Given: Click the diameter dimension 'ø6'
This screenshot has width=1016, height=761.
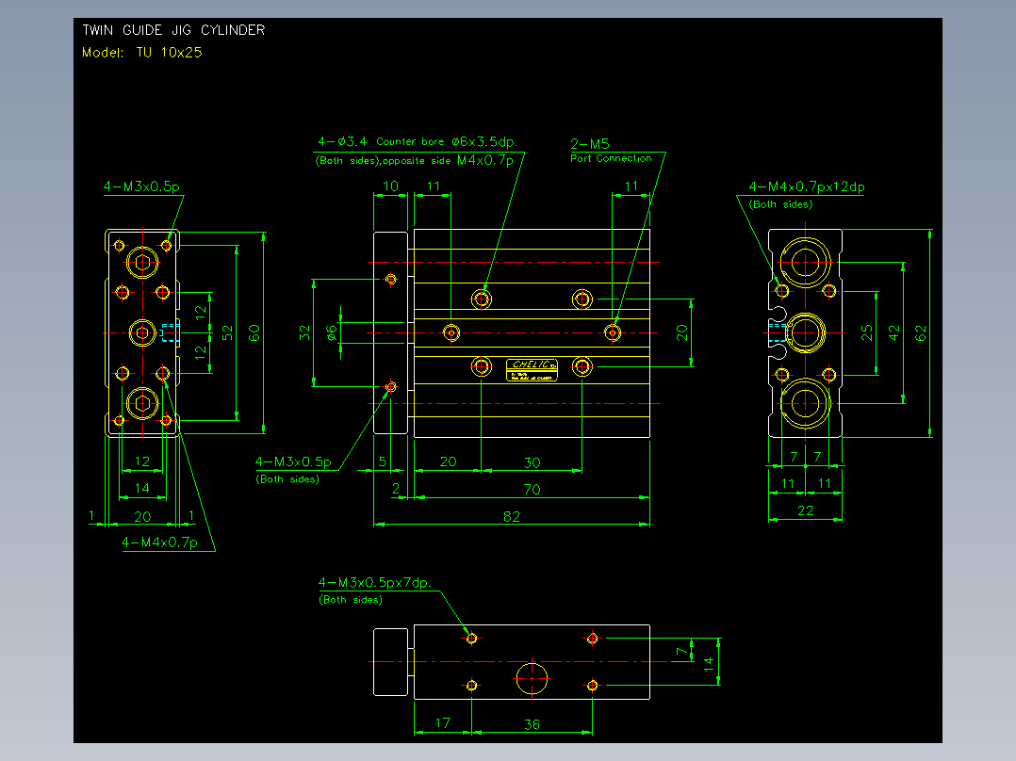Looking at the screenshot, I should point(332,332).
